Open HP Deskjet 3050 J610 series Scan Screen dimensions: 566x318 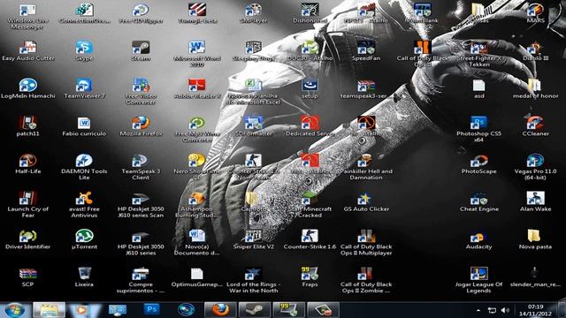pos(141,199)
